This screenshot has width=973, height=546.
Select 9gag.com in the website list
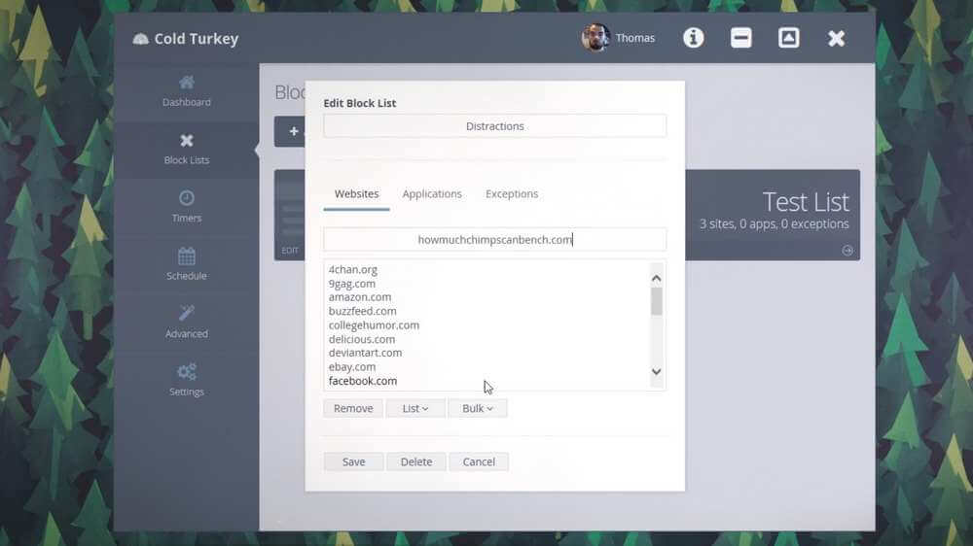(x=352, y=284)
